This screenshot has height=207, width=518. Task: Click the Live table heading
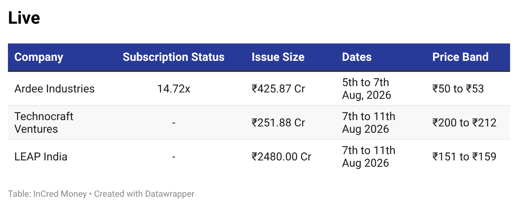(x=24, y=18)
